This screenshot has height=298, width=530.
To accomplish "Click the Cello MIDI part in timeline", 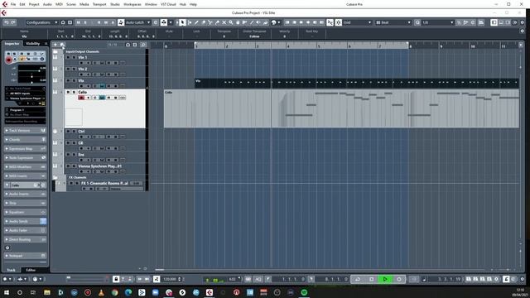I will 341,108.
